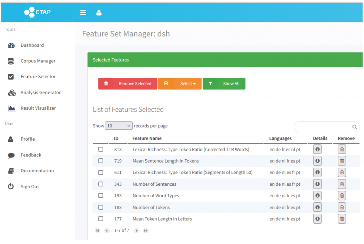The height and width of the screenshot is (244, 364).
Task: Click the hamburger menu icon in header
Action: tap(83, 12)
